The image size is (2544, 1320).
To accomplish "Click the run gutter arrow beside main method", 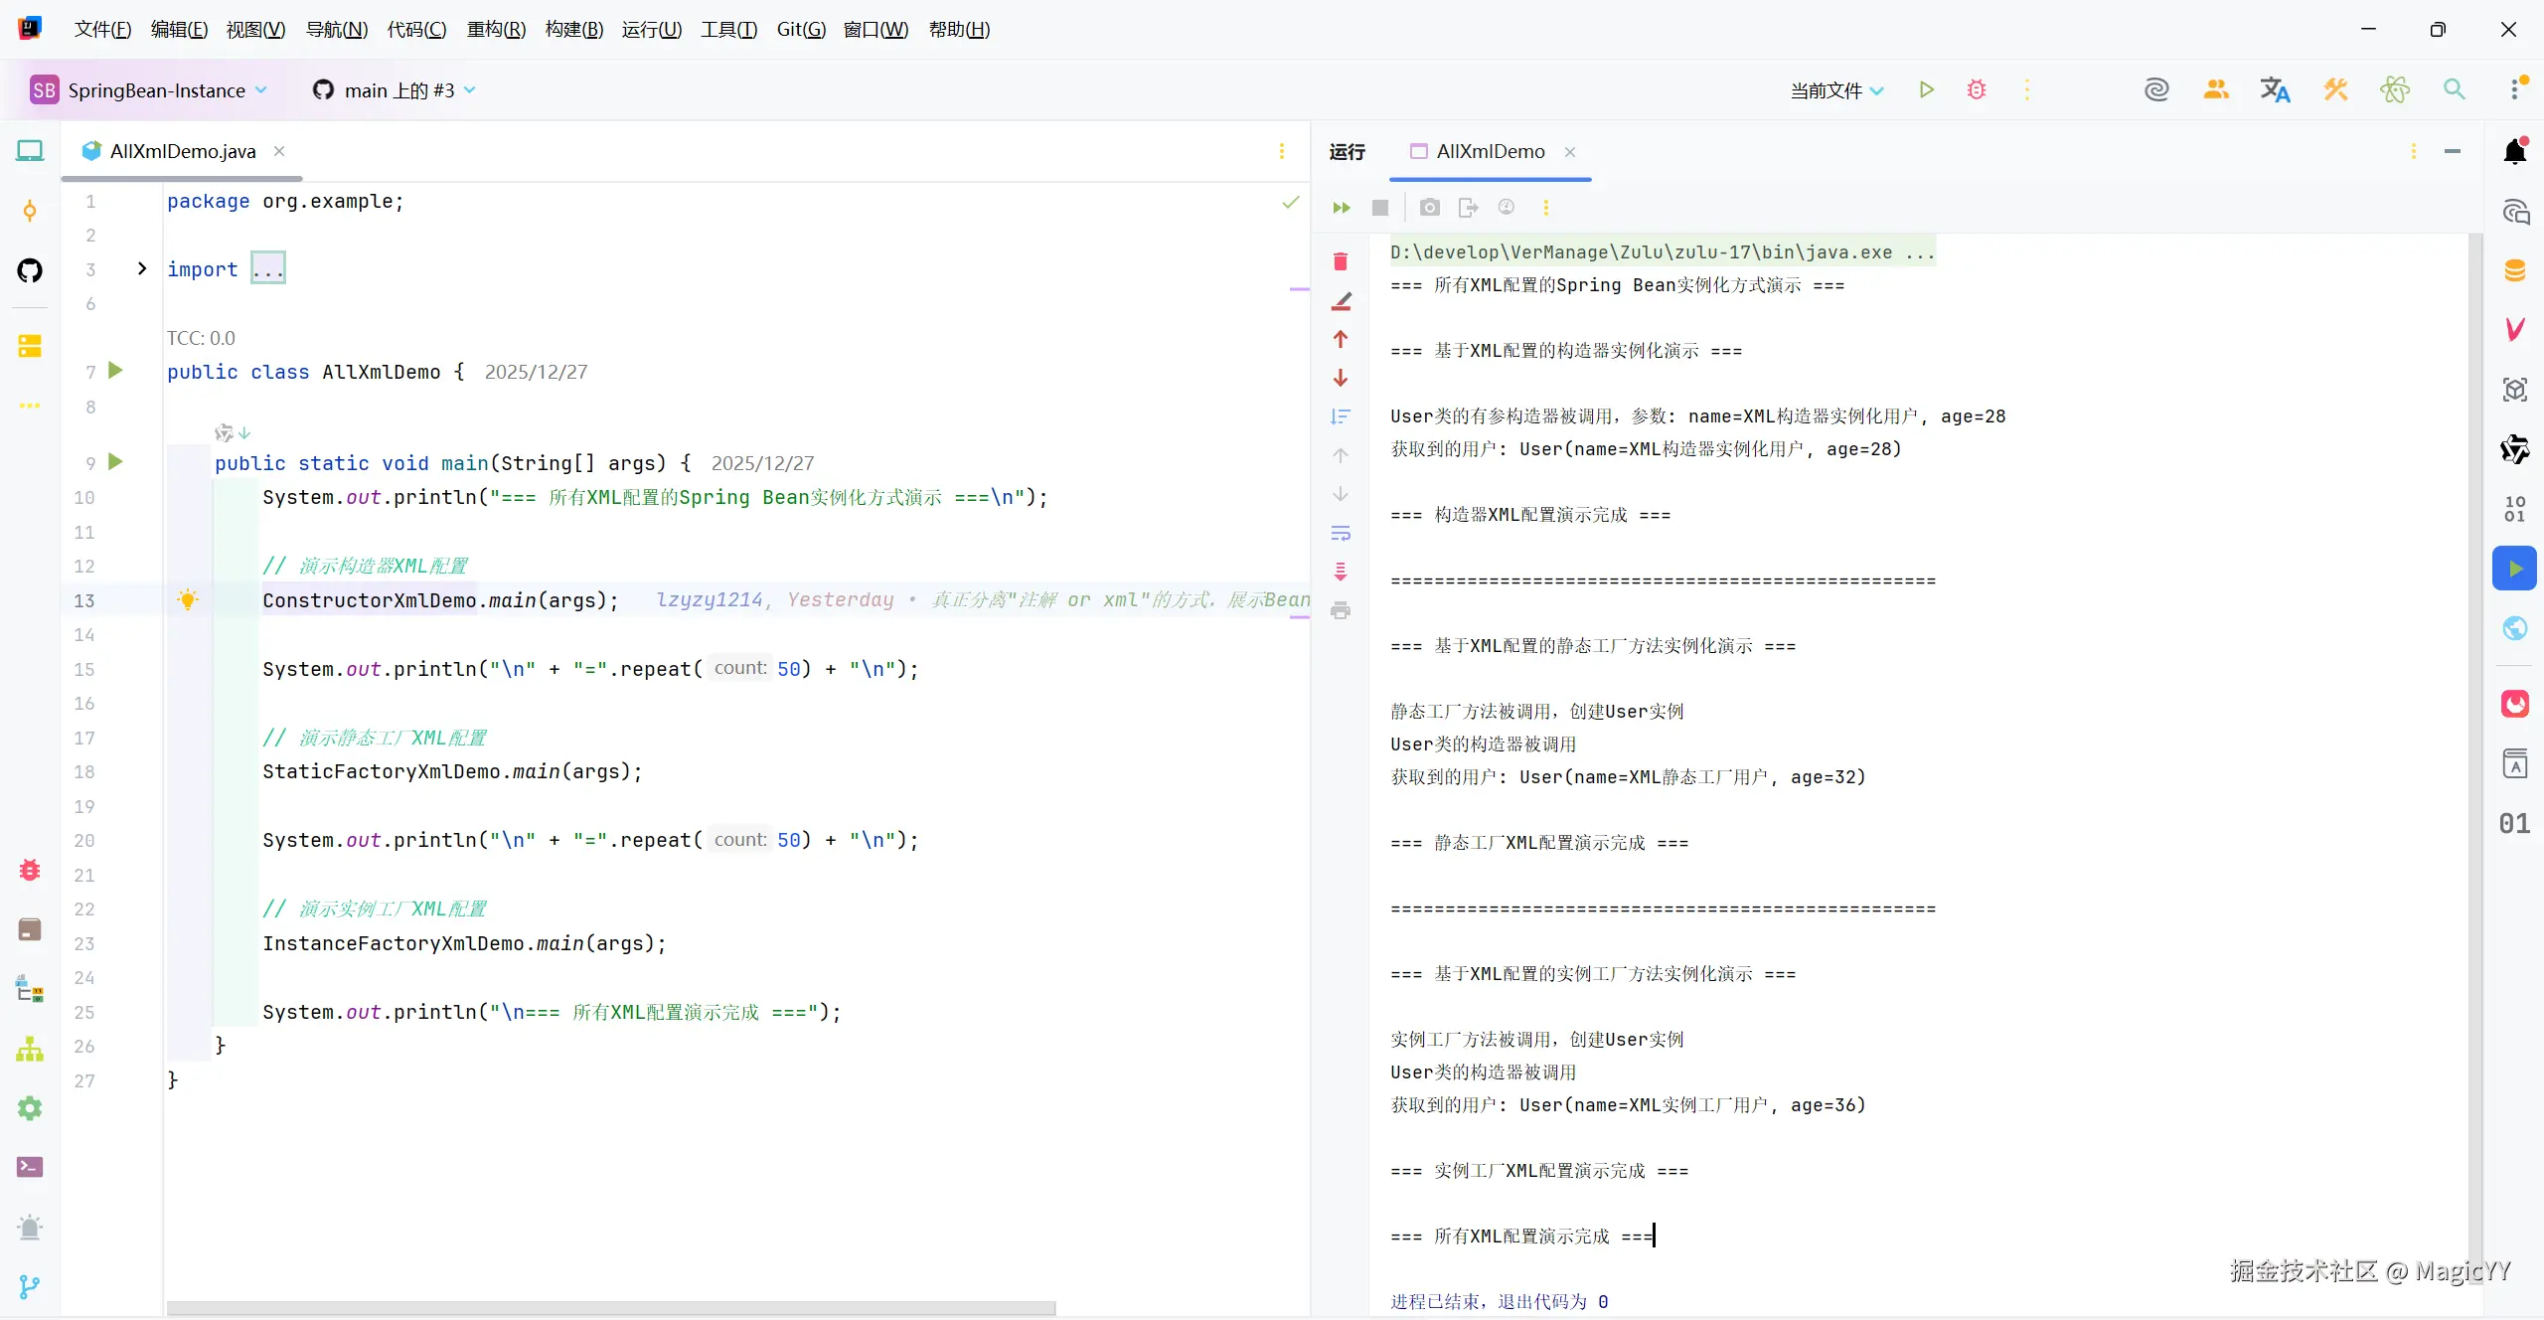I will click(x=115, y=462).
